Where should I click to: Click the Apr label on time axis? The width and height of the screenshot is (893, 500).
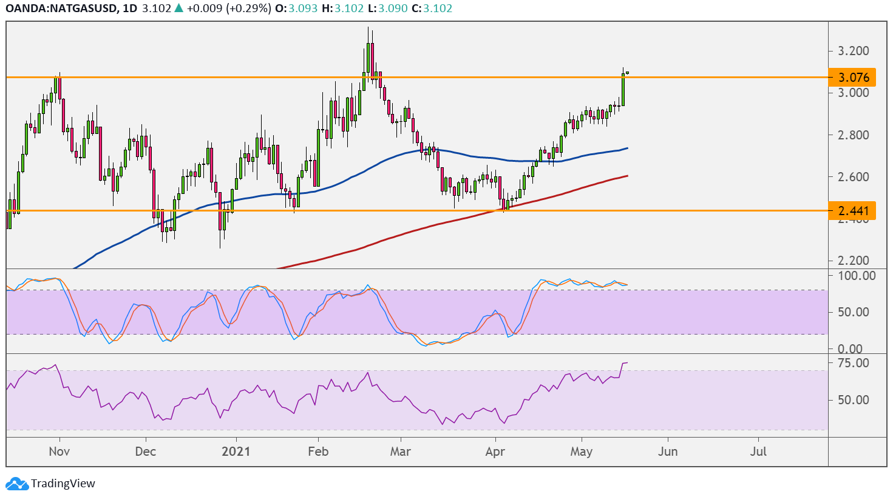pos(495,452)
